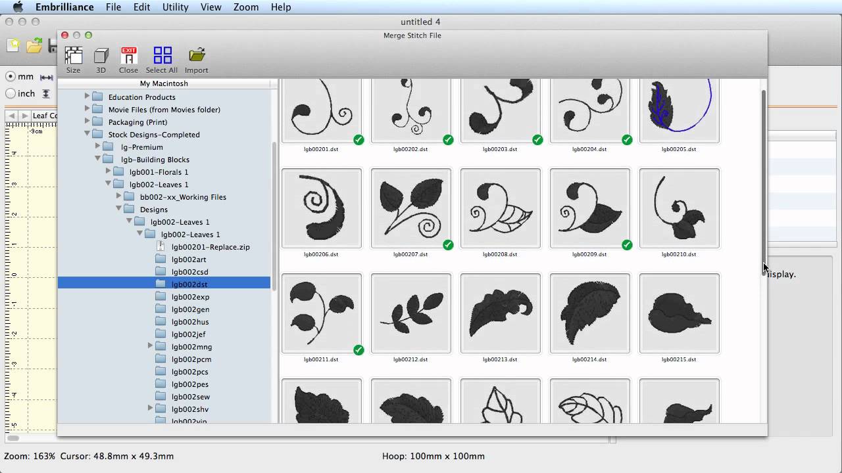842x473 pixels.
Task: Click the Close exit icon
Action: (x=129, y=56)
